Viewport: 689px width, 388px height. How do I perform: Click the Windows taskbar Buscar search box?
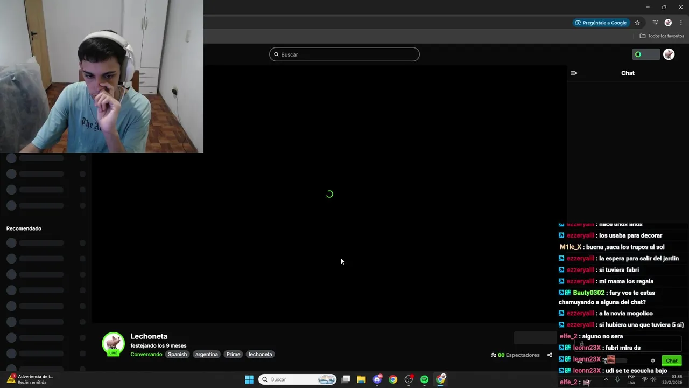click(298, 379)
